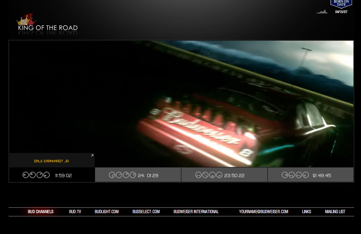
Task: Click the dial icons beside 24:01:29
Action: coord(122,175)
